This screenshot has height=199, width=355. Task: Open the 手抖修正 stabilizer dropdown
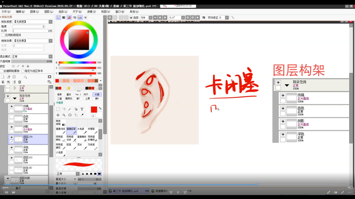tap(227, 17)
